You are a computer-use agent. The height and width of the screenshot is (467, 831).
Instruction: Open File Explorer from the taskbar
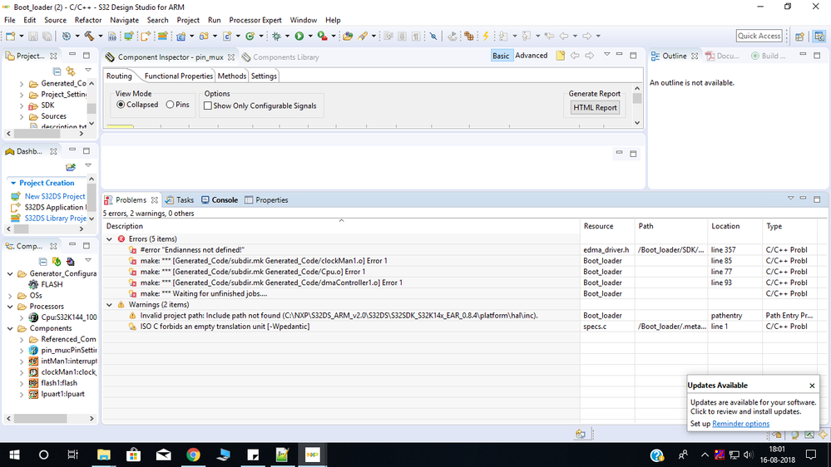[104, 455]
